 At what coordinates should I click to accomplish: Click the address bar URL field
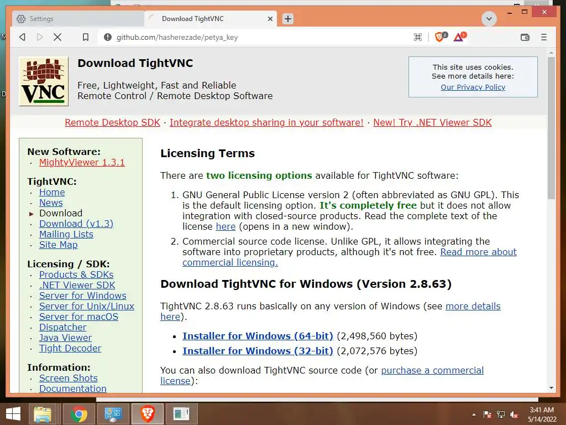(x=253, y=37)
